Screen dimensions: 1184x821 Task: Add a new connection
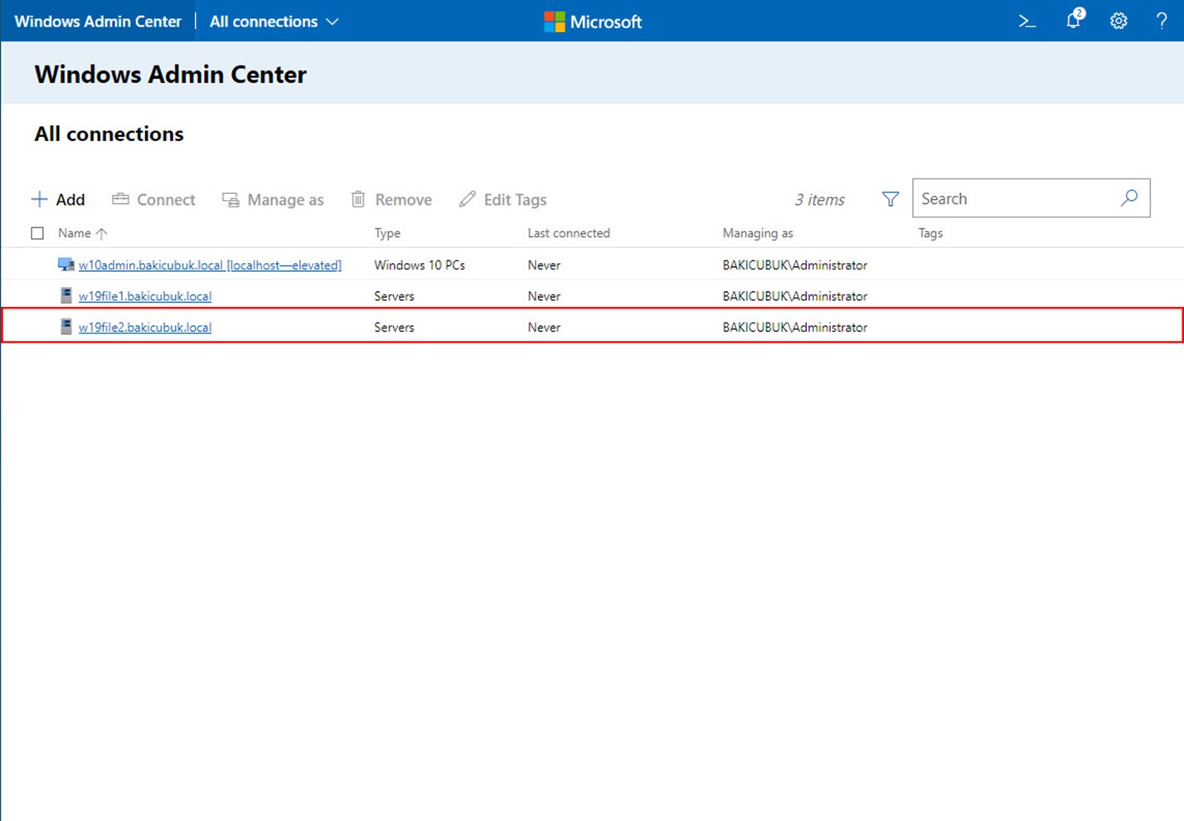pos(58,199)
